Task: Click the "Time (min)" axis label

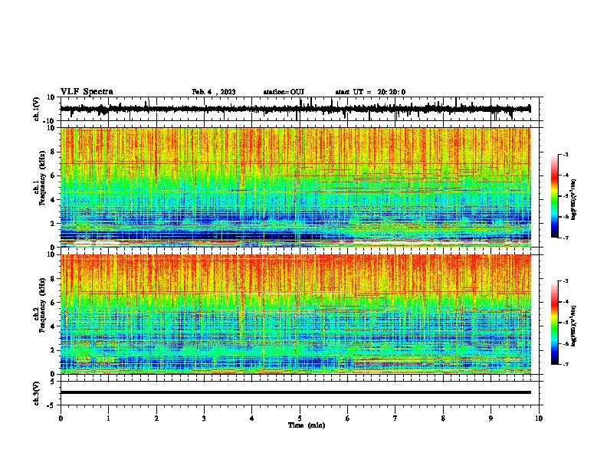Action: [x=307, y=425]
